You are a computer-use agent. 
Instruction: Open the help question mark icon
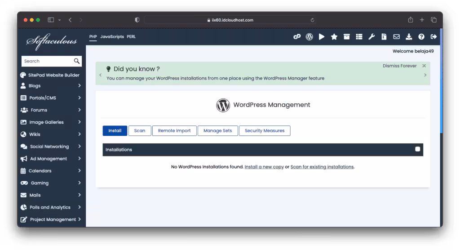click(x=421, y=37)
